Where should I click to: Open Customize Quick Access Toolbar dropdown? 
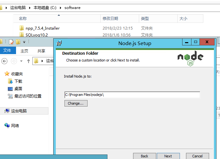24,42
